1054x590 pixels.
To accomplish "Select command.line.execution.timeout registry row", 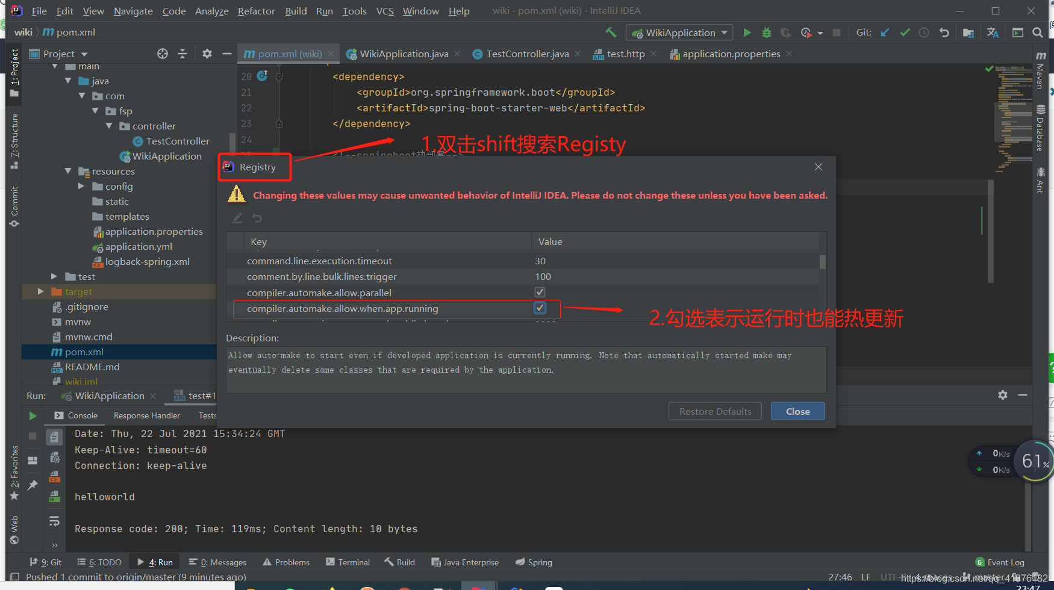I will [523, 261].
